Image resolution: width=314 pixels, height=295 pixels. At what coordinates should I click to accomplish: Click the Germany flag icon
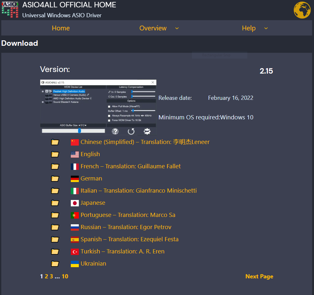75,179
